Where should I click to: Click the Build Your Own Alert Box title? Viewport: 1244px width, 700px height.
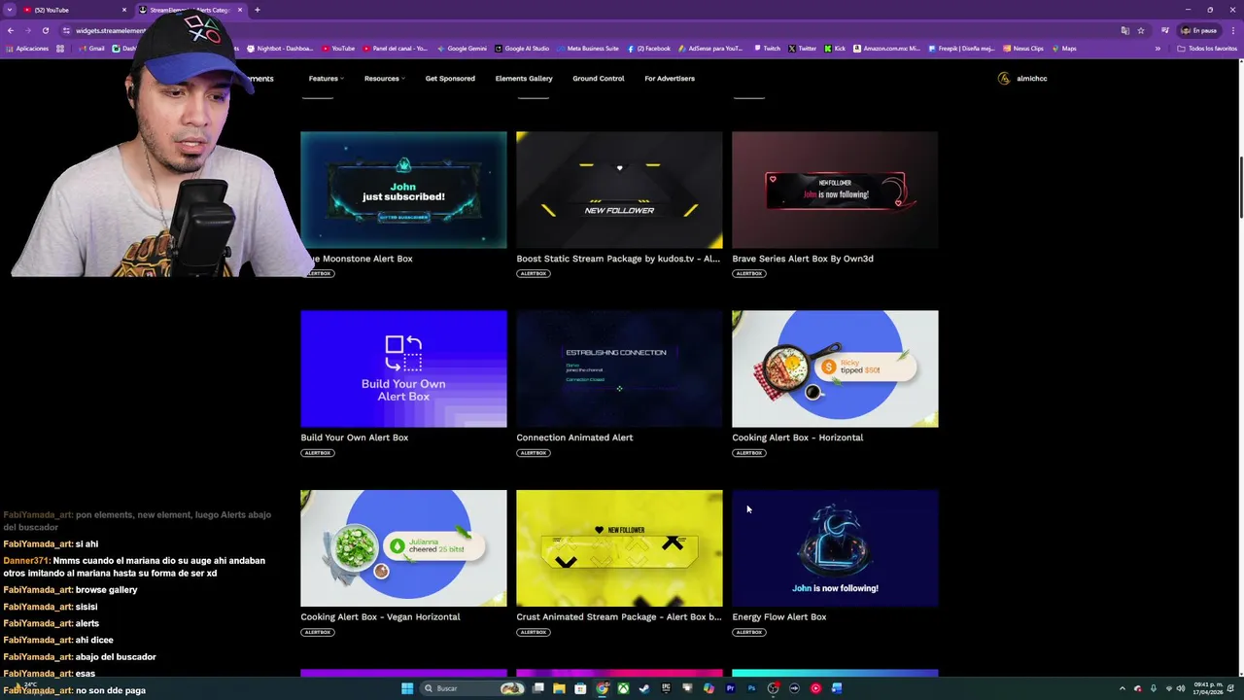click(x=355, y=437)
